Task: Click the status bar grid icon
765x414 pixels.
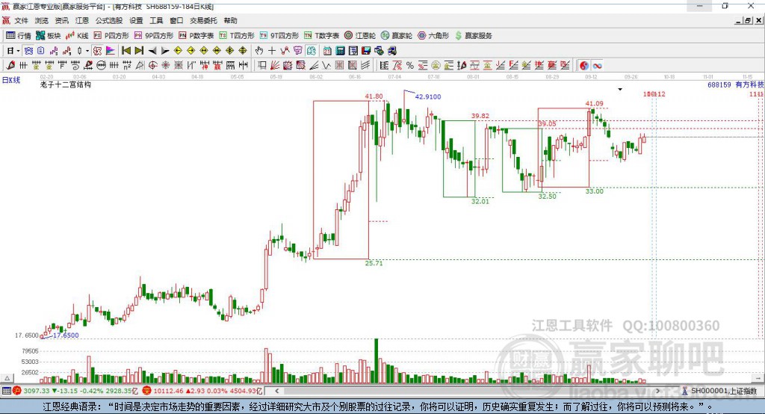Action: [6, 391]
